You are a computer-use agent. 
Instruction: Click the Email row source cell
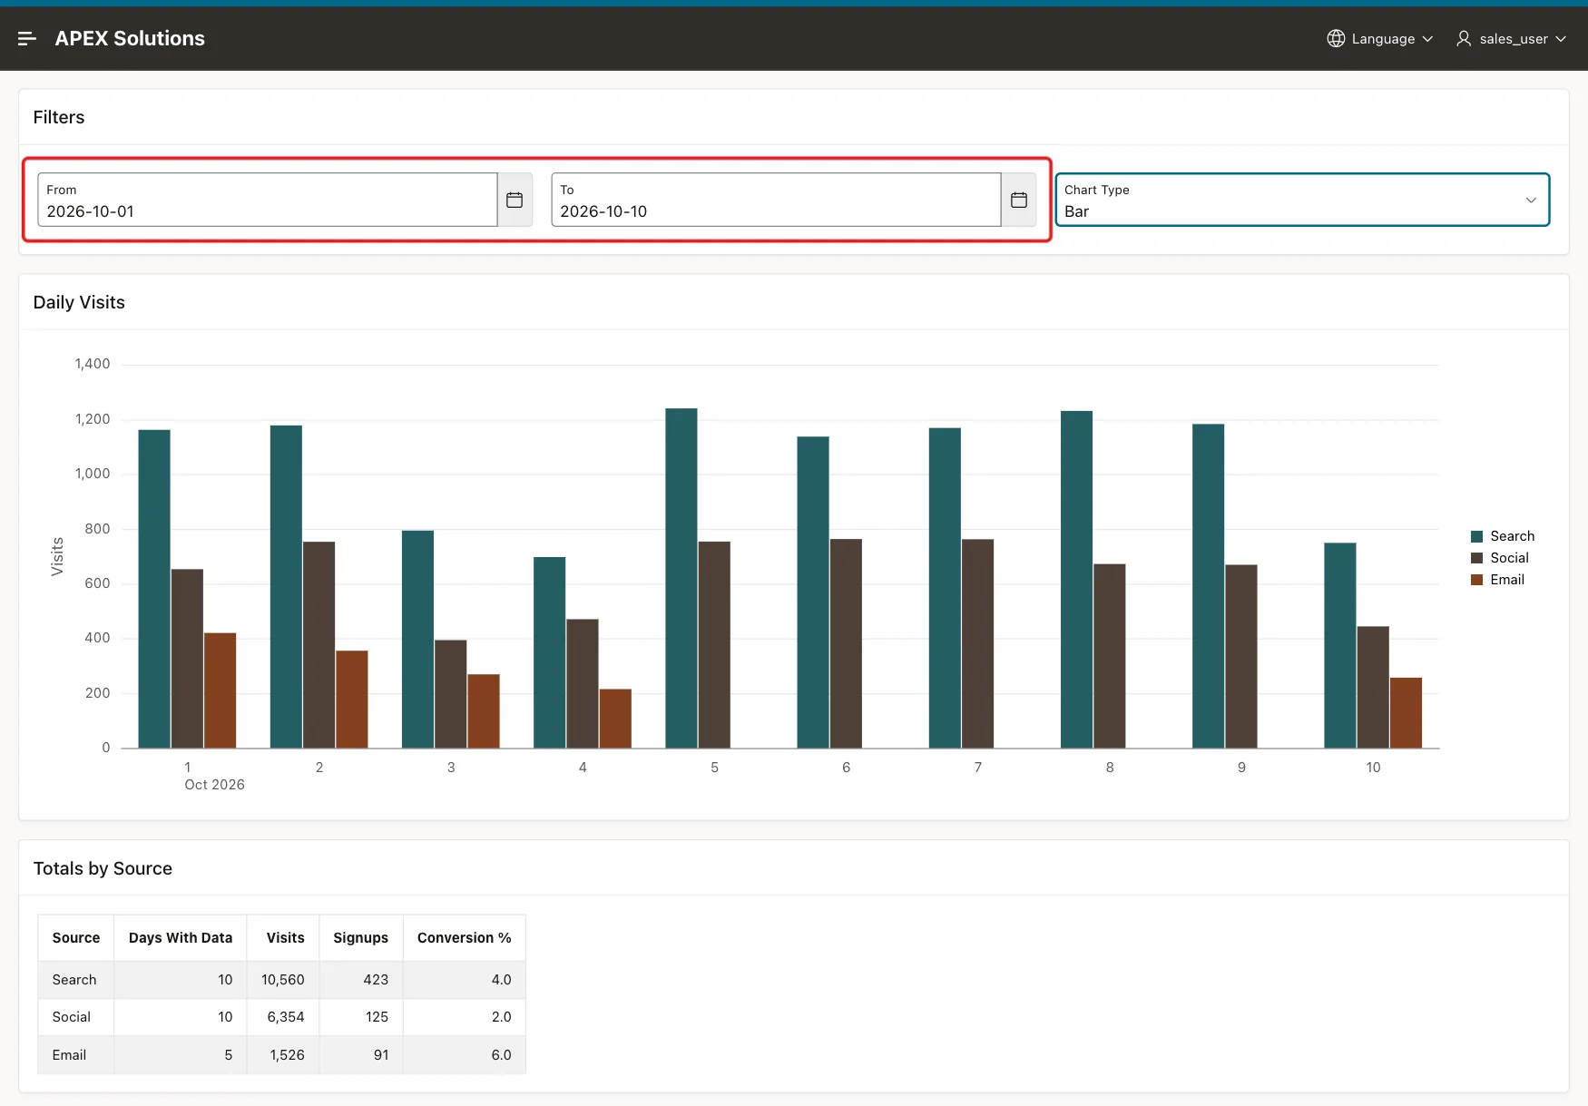(75, 1055)
